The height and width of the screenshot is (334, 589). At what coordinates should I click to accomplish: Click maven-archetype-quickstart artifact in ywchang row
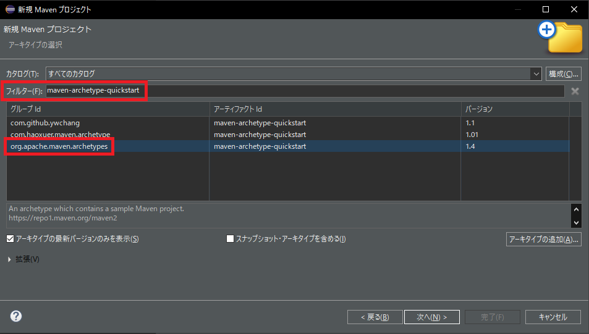click(x=260, y=123)
